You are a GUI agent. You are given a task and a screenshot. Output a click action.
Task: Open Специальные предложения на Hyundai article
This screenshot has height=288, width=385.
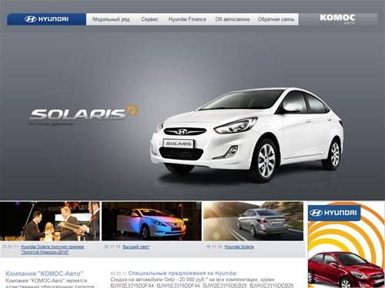tap(182, 273)
